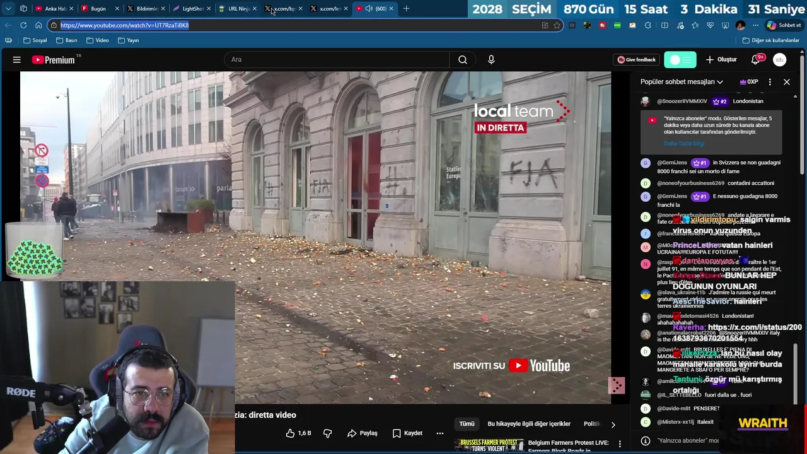The height and width of the screenshot is (454, 807).
Task: Open browser workspaces icon
Action: pos(23,9)
